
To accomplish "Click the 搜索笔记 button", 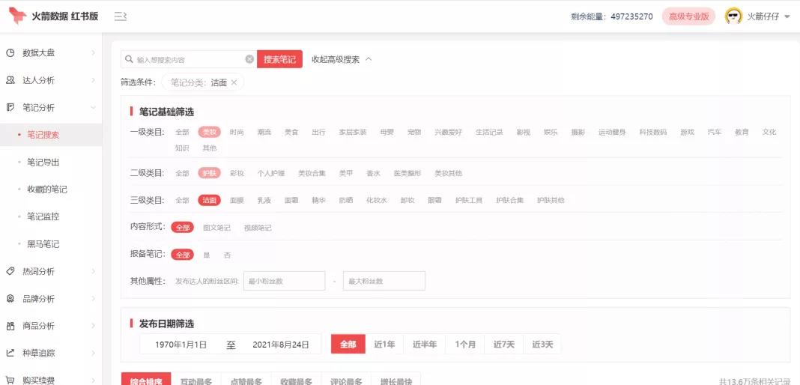I will pos(279,59).
